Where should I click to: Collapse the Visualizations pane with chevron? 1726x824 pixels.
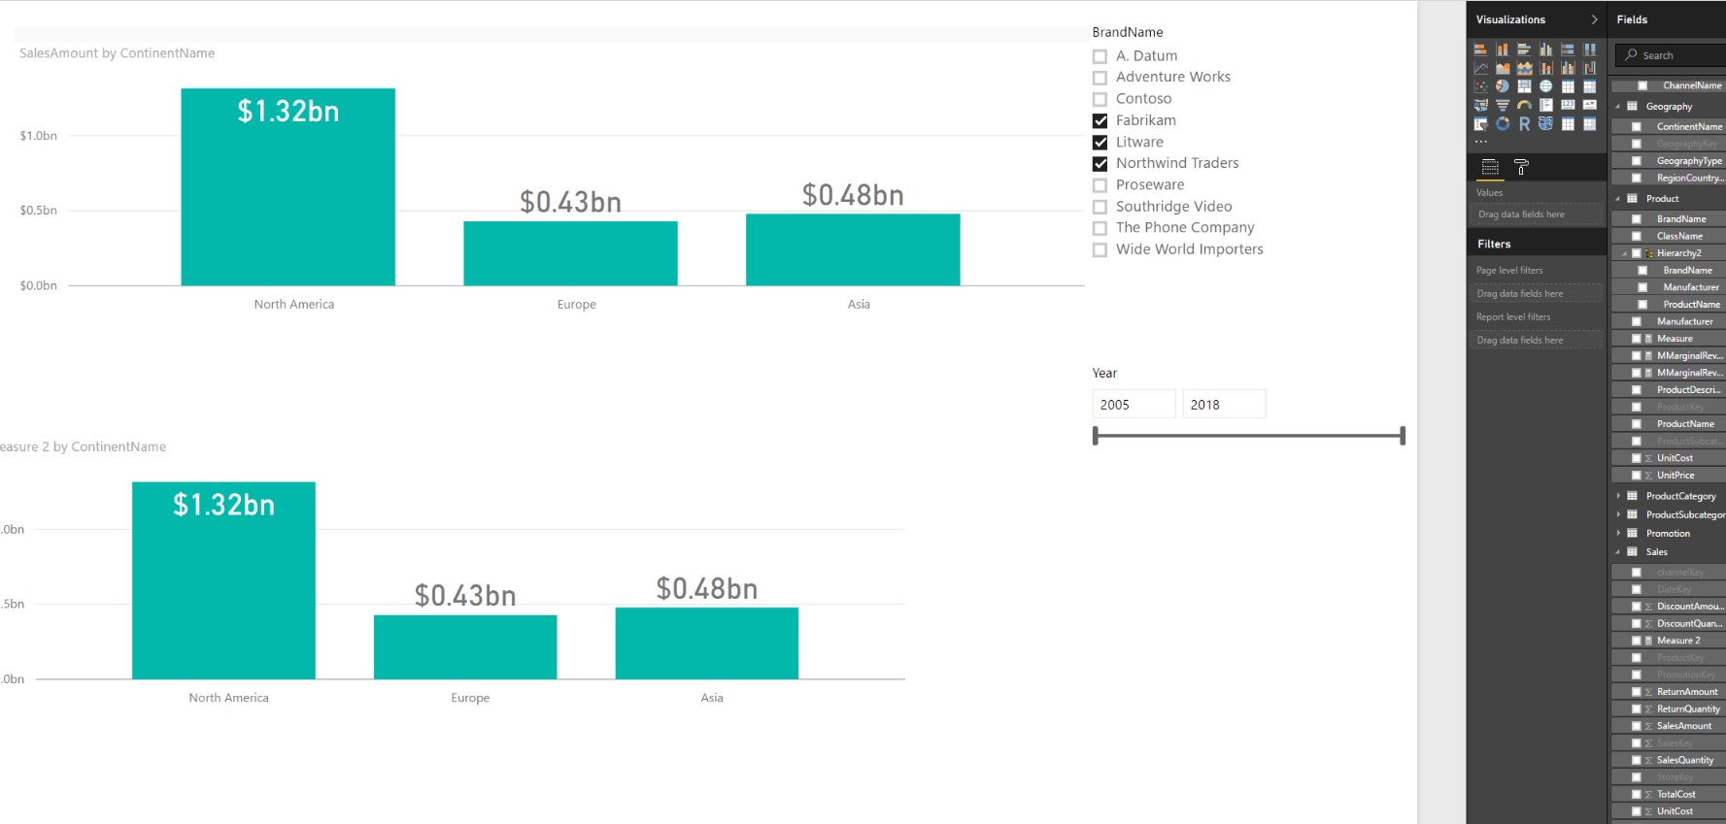[x=1594, y=19]
